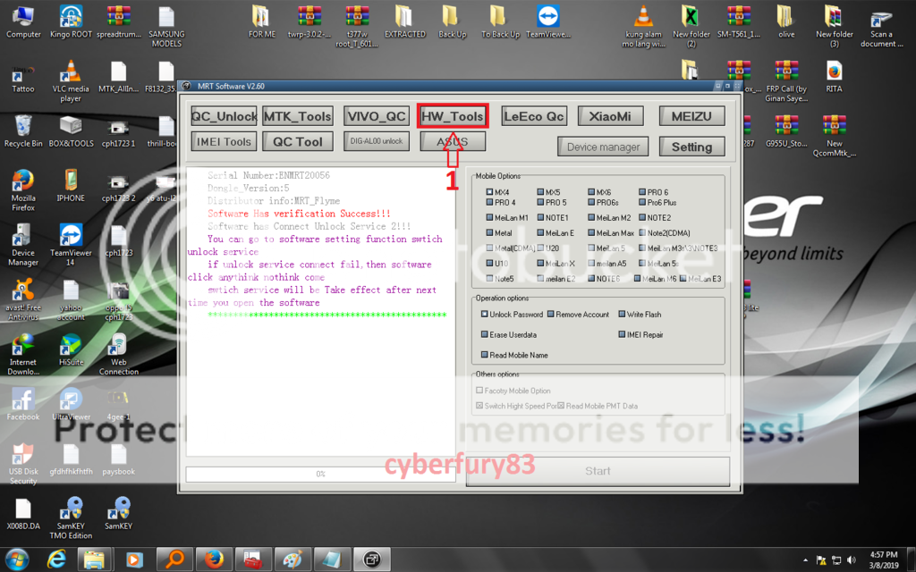Open the SamKEY TMO Edition icon
Screen dimensions: 916x572
(x=71, y=509)
